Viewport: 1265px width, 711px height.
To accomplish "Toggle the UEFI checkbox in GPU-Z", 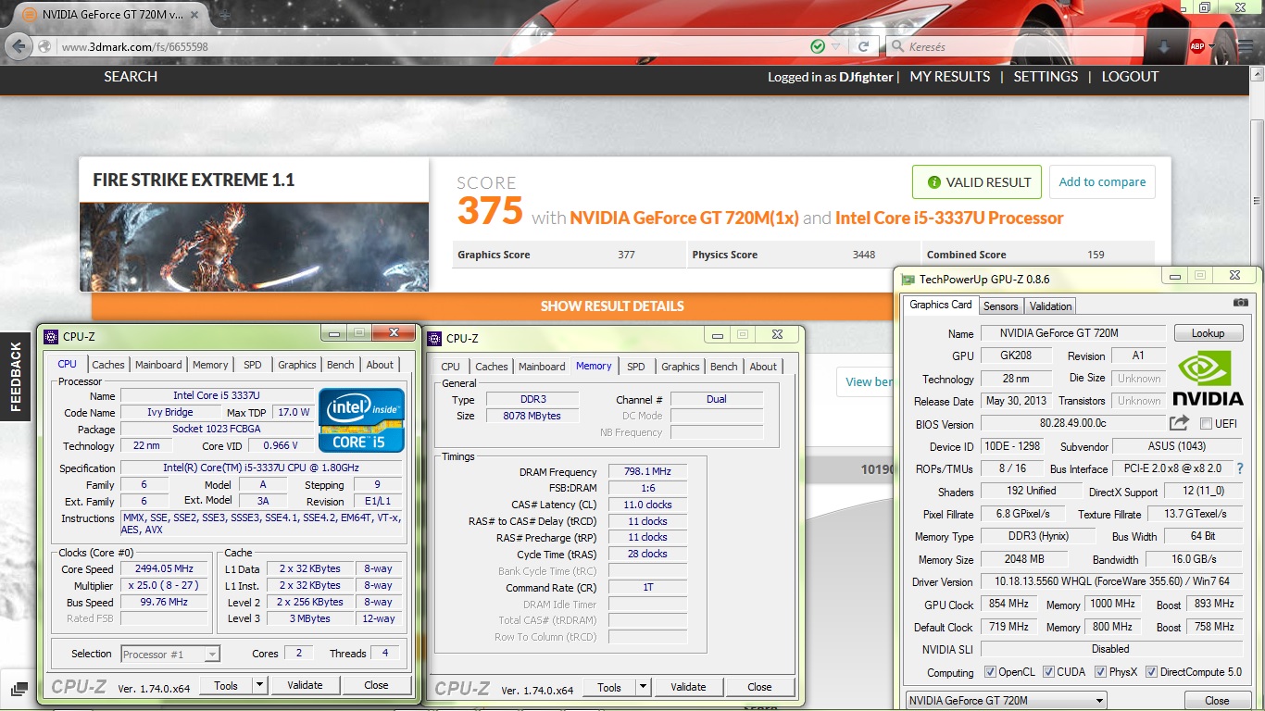I will click(x=1206, y=423).
